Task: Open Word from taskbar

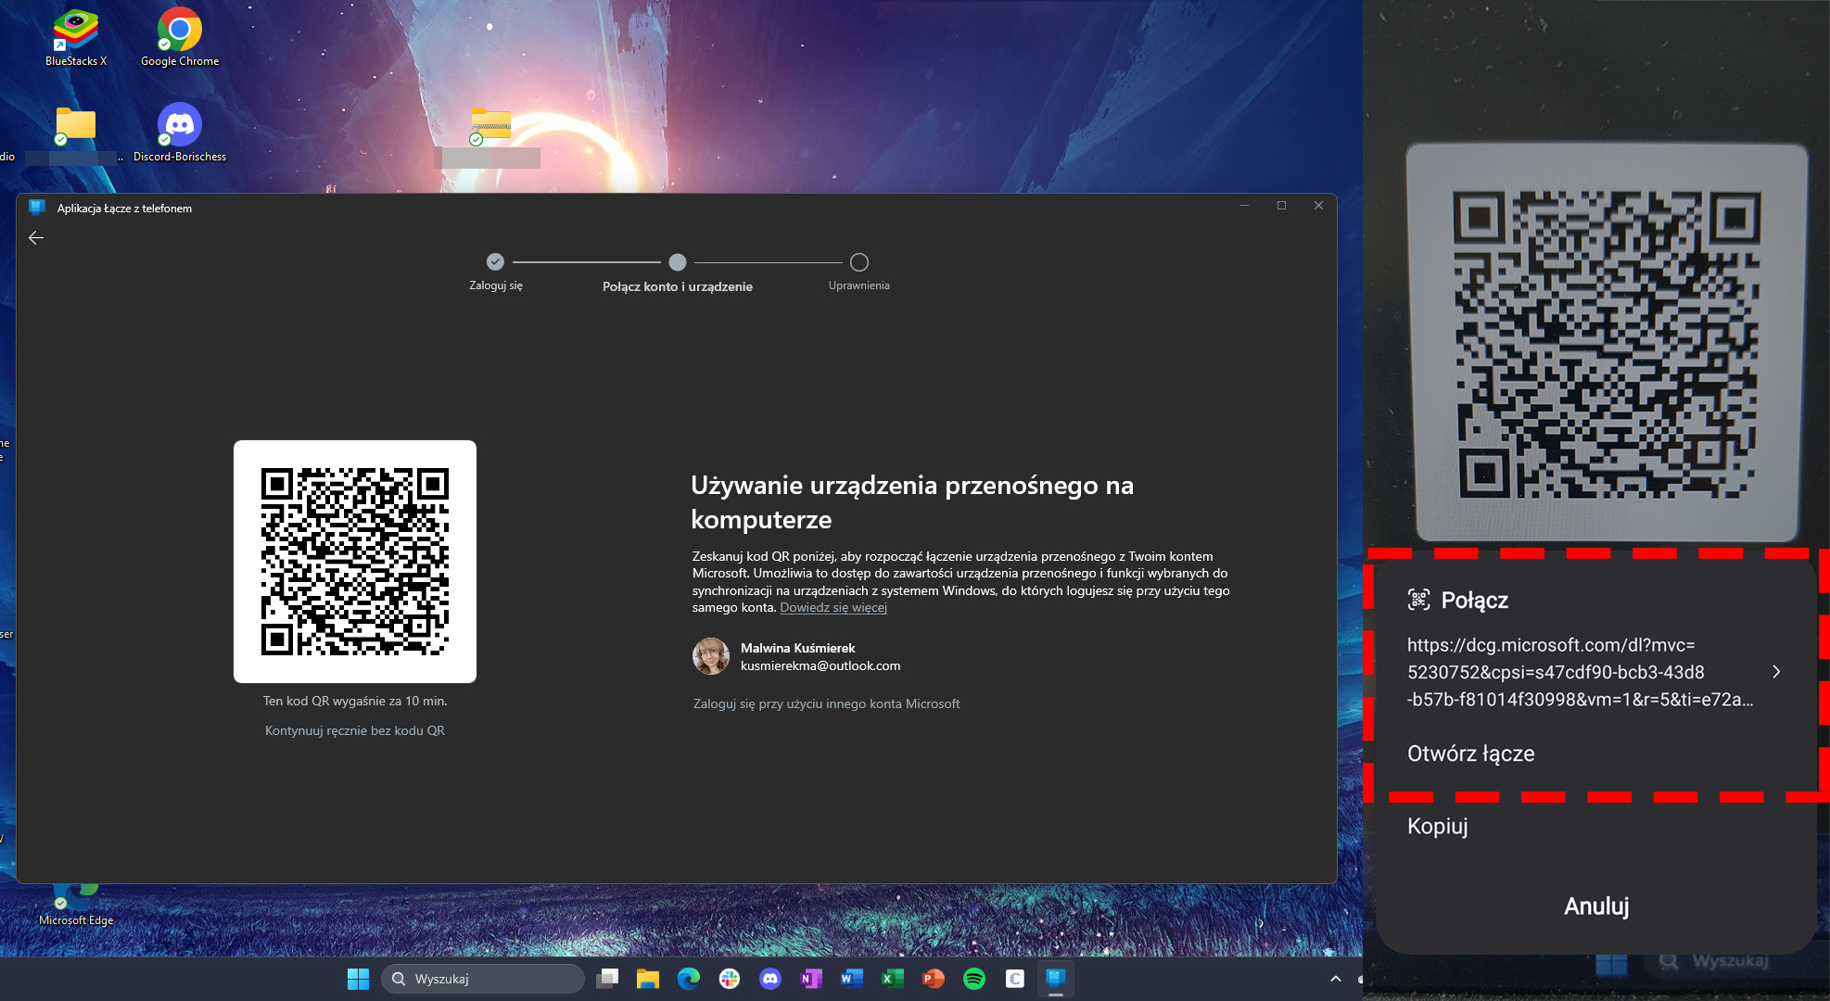Action: click(x=852, y=979)
